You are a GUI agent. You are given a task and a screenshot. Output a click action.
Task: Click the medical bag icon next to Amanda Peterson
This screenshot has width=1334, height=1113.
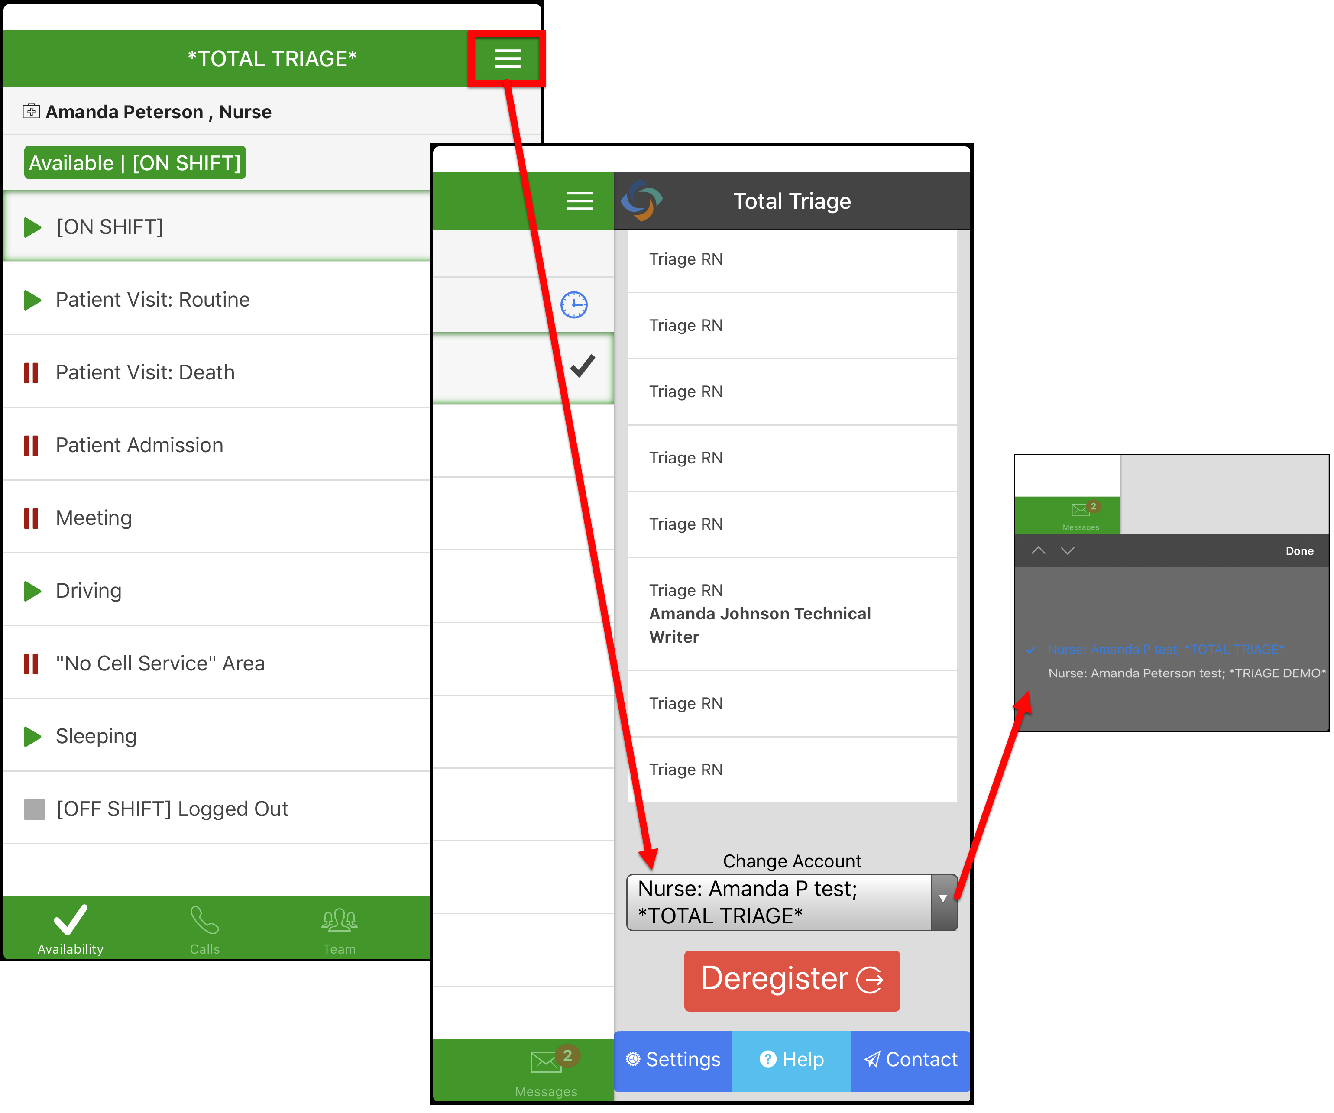tap(30, 111)
